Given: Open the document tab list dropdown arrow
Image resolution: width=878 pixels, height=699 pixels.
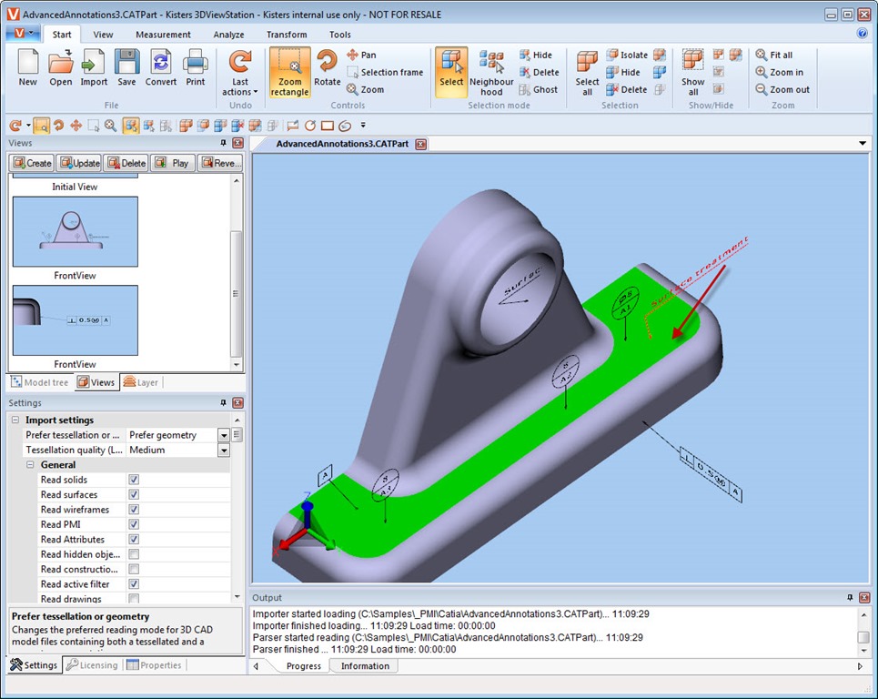Looking at the screenshot, I should pyautogui.click(x=863, y=144).
